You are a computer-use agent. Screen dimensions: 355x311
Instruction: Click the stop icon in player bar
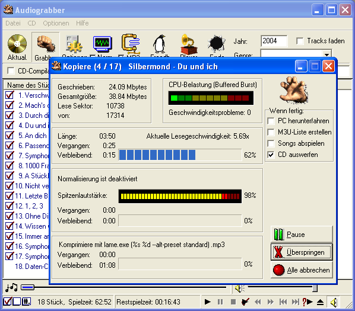coord(233,302)
